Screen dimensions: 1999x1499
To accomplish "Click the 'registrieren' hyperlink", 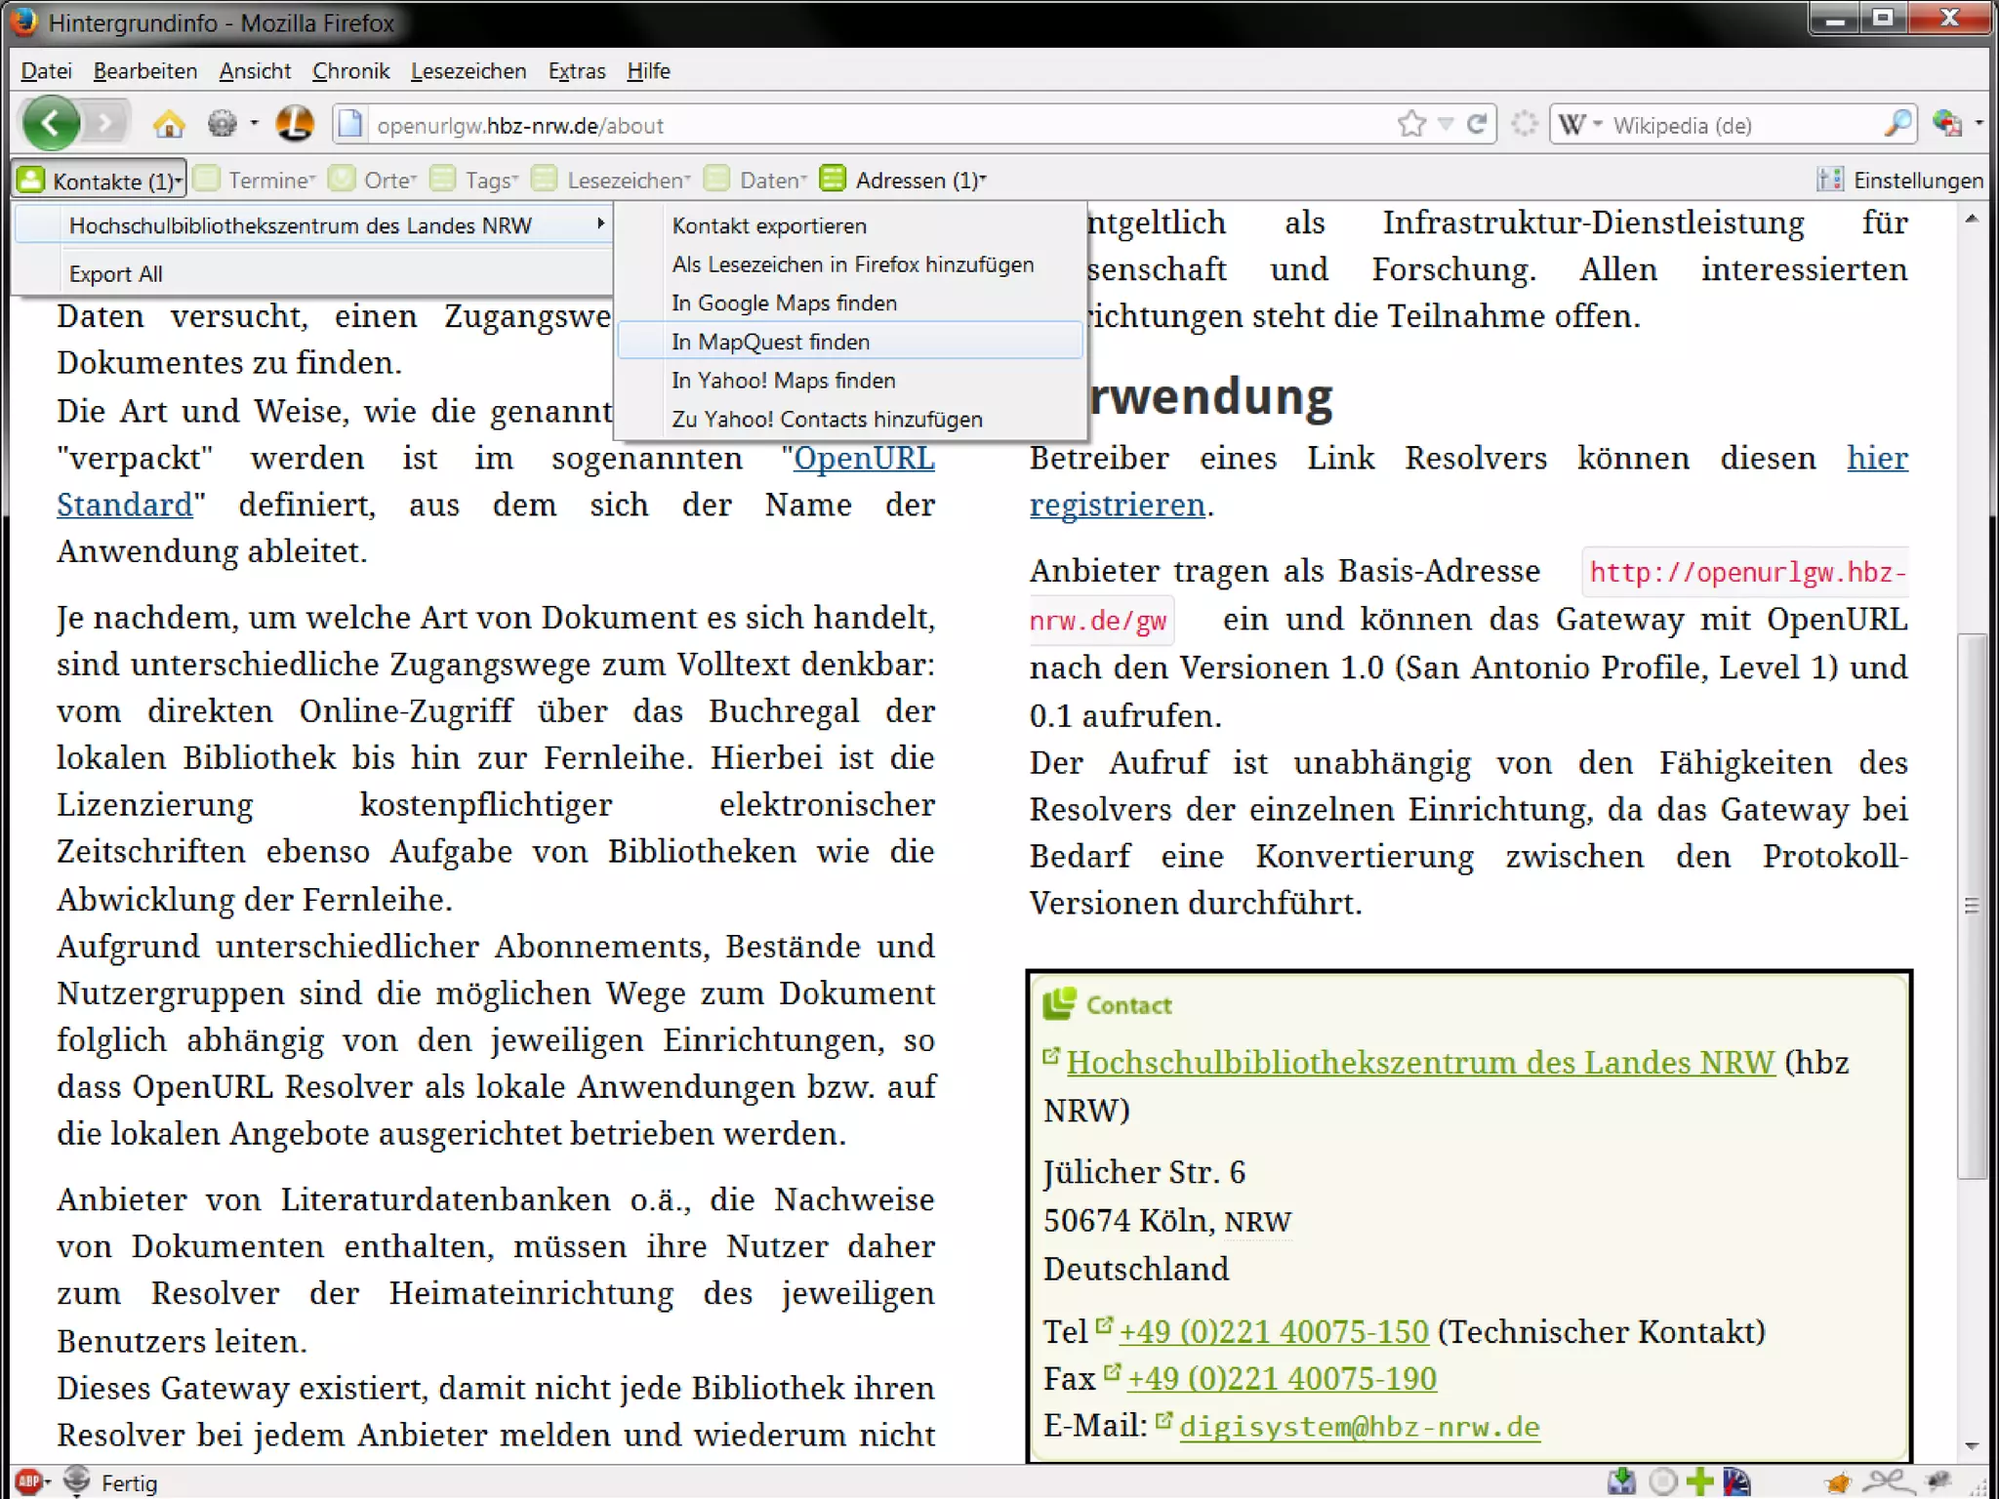I will [1117, 506].
